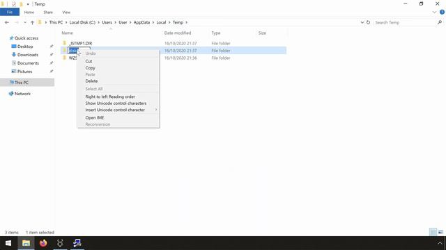Expand the ribbon with the chevron

point(434,12)
